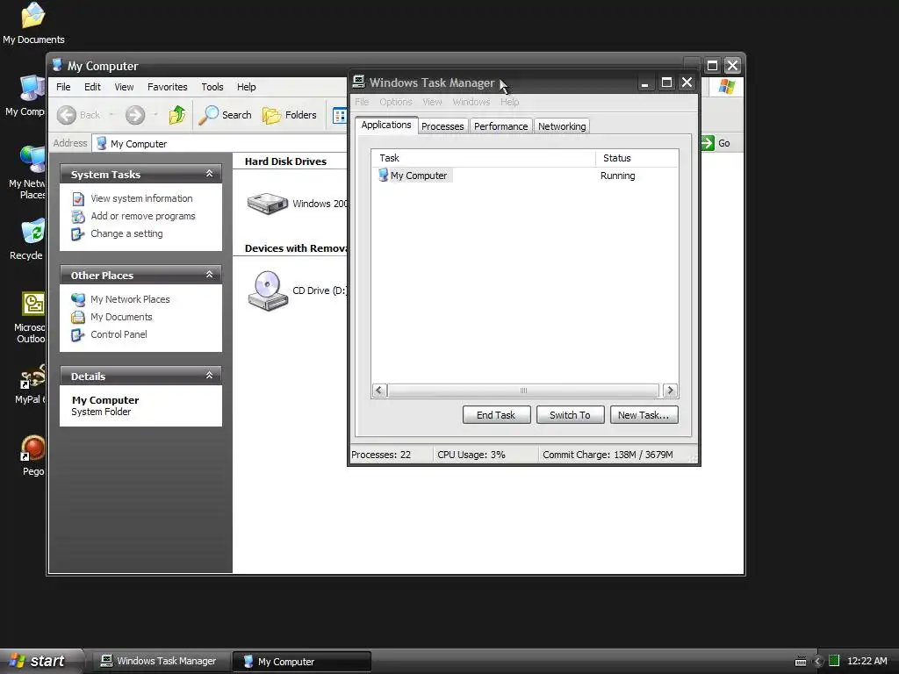Image resolution: width=899 pixels, height=674 pixels.
Task: Expand hidden tray icons arrow
Action: [x=818, y=662]
